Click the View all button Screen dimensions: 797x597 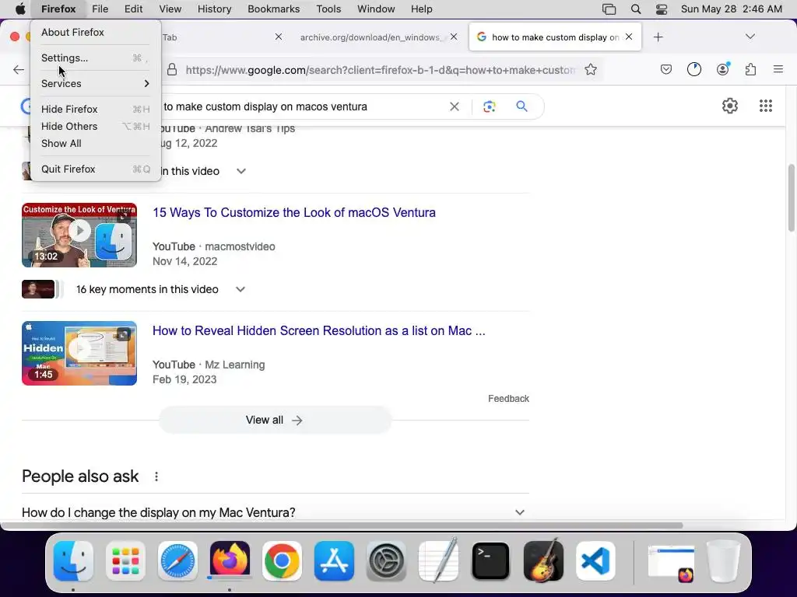pyautogui.click(x=275, y=420)
